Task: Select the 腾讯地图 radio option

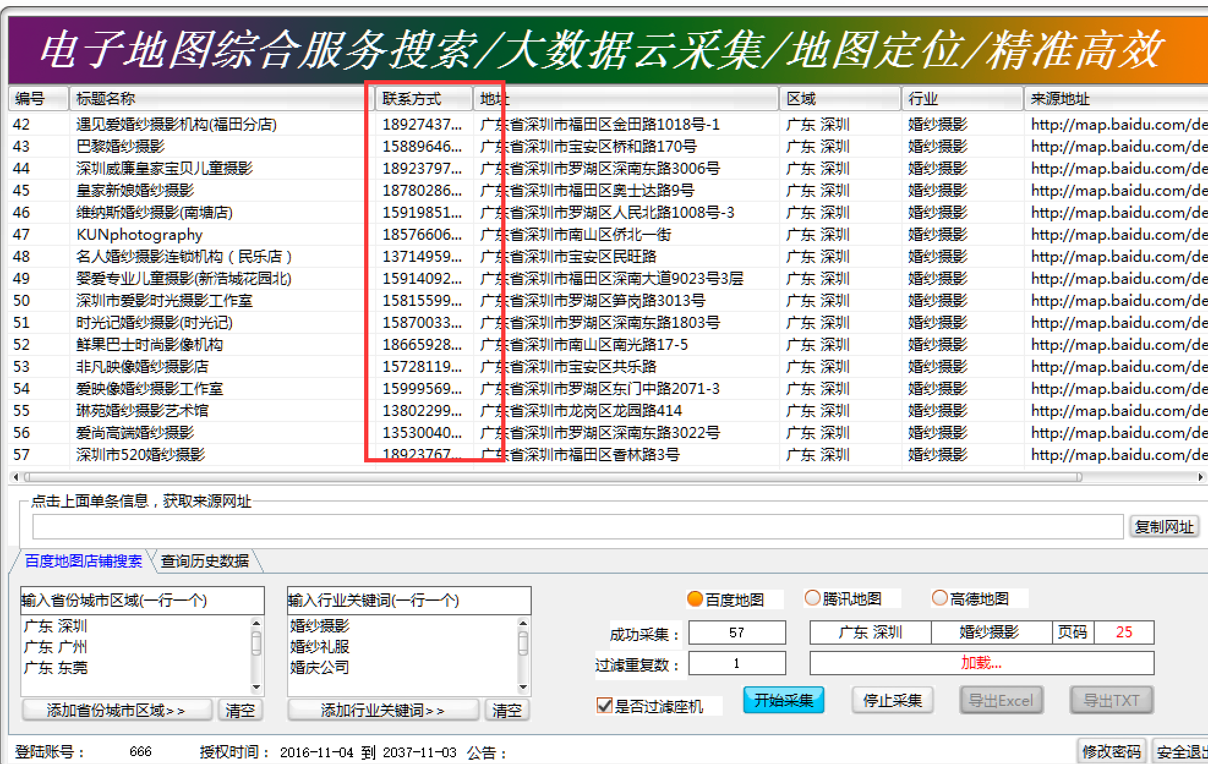Action: click(x=812, y=598)
